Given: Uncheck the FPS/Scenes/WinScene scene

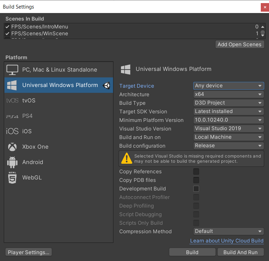Looking at the screenshot, I should coord(8,34).
